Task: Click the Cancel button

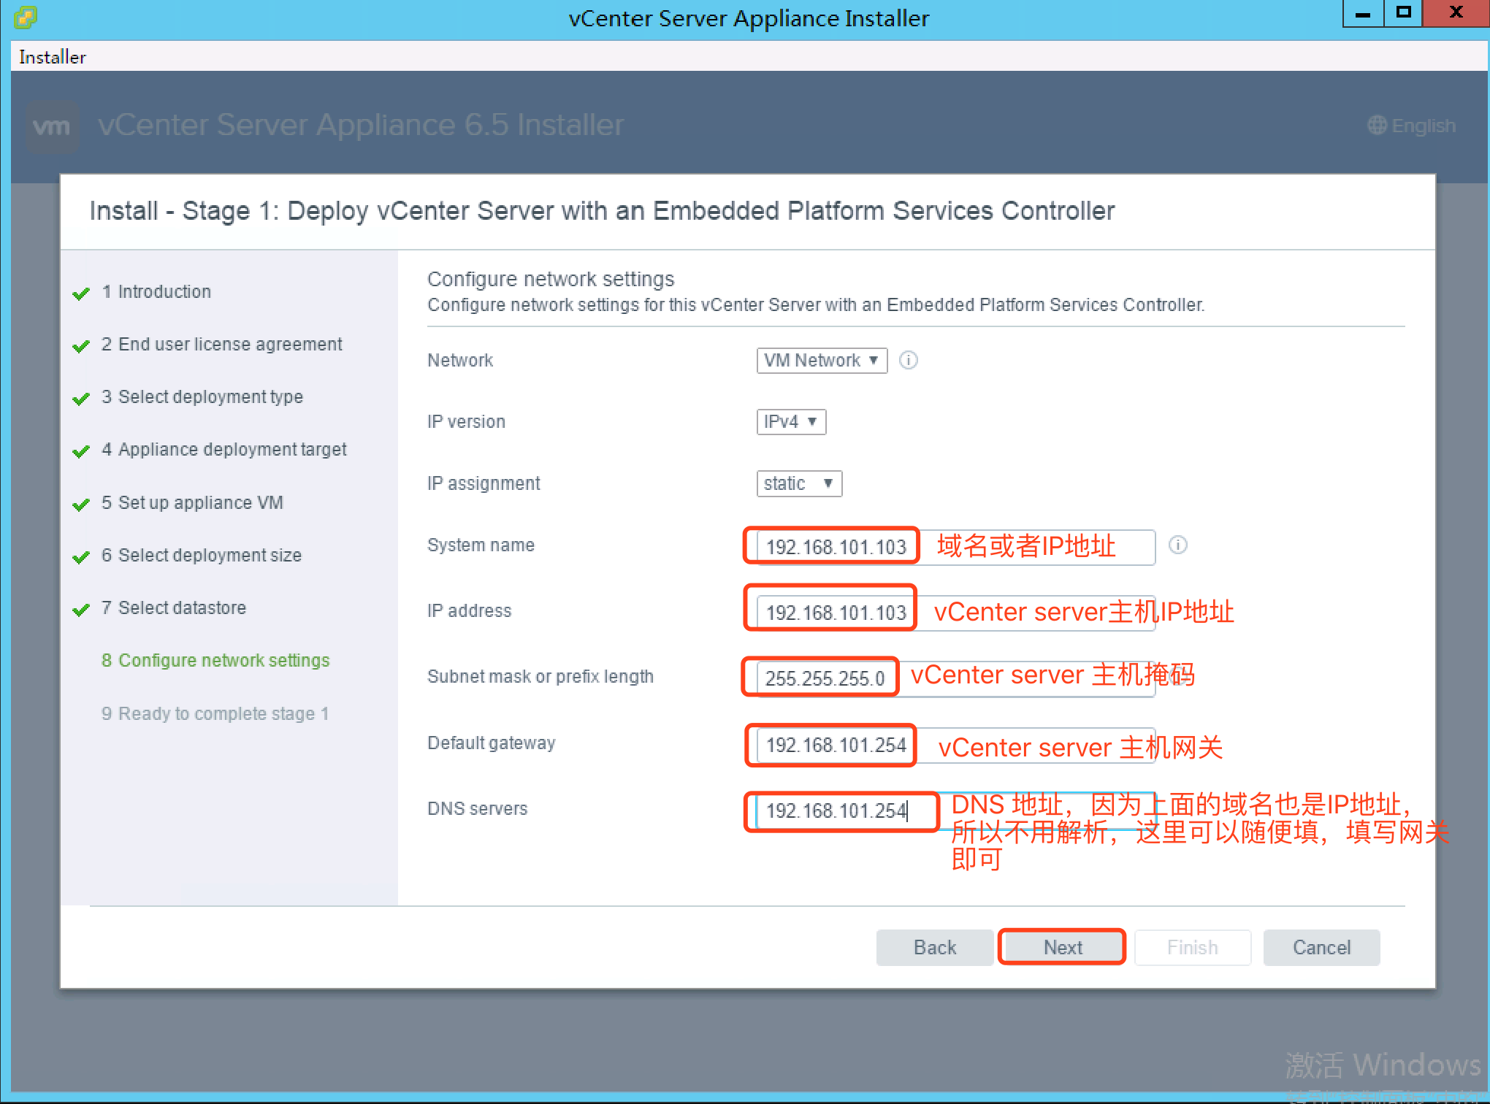Action: point(1321,947)
